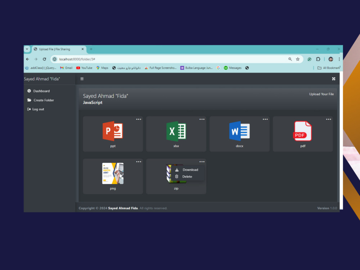The image size is (360, 270).
Task: Open the All Bookmarks folder
Action: tap(329, 68)
